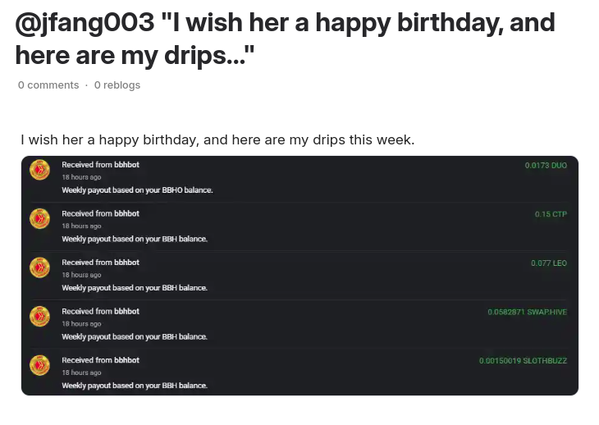Click 'Received from bbhbot' in the SLOTHBUZZ row
The image size is (599, 425).
100,360
